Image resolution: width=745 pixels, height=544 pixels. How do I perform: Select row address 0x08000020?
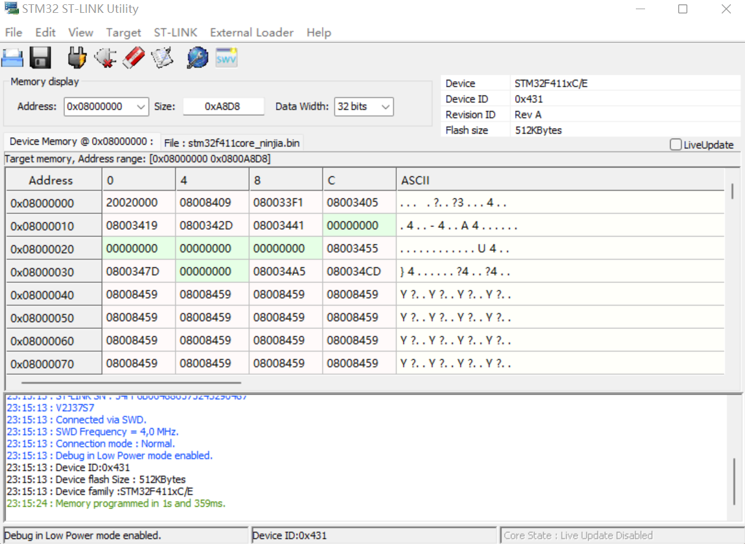click(x=54, y=249)
